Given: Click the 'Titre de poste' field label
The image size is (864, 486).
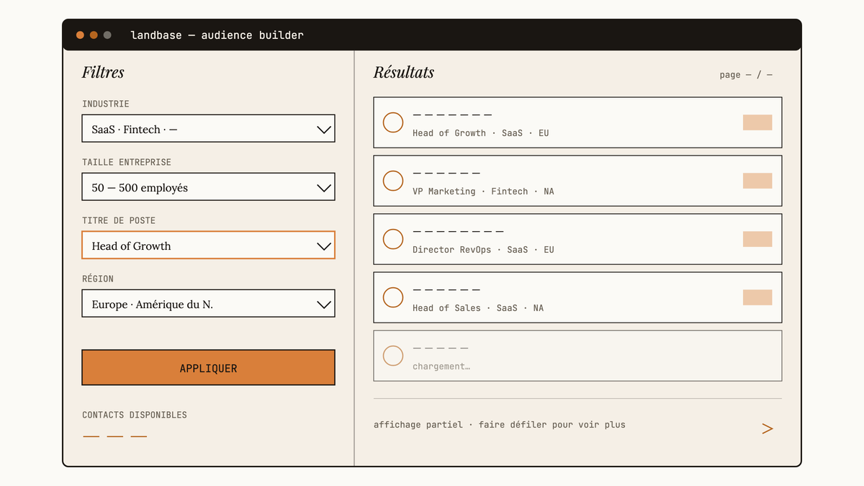Looking at the screenshot, I should 119,220.
